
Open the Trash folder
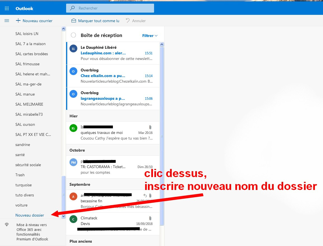[20, 175]
